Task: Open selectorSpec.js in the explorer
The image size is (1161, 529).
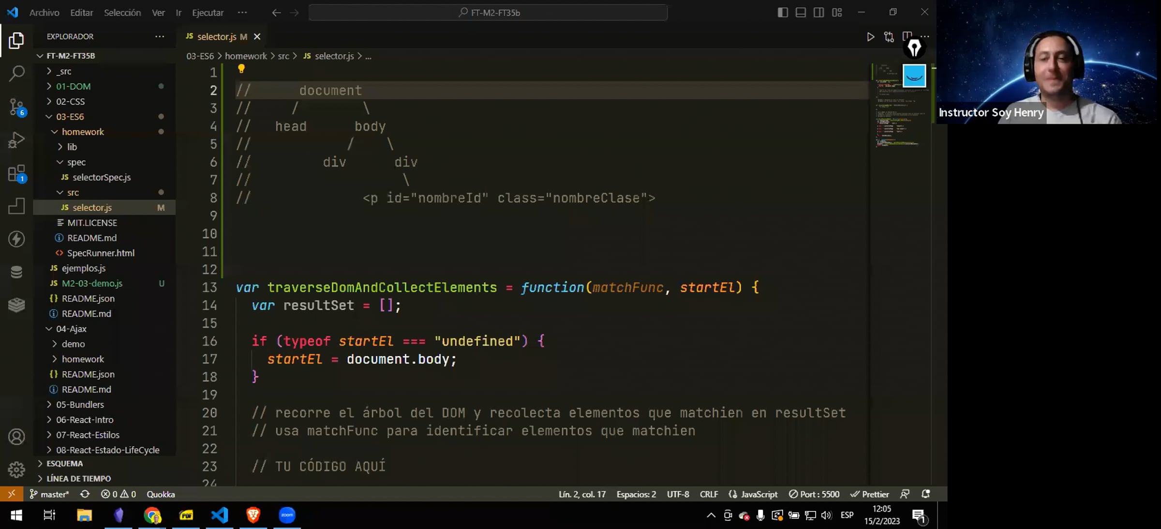Action: point(102,177)
